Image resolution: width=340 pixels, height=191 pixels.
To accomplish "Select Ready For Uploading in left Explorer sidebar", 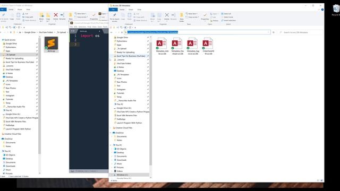I will (14, 58).
